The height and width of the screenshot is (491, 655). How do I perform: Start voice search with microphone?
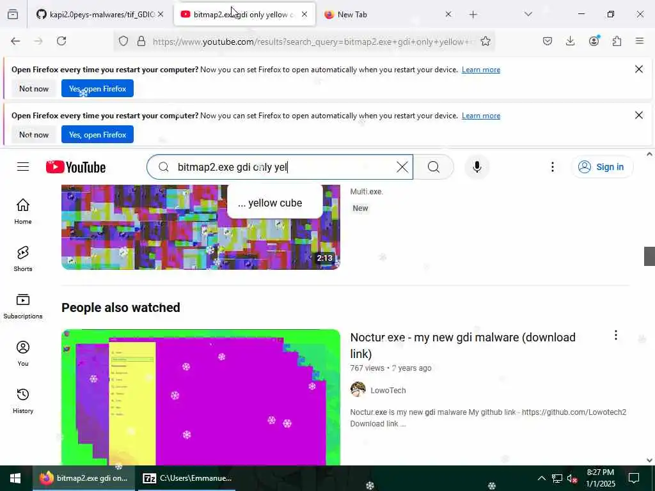point(477,167)
